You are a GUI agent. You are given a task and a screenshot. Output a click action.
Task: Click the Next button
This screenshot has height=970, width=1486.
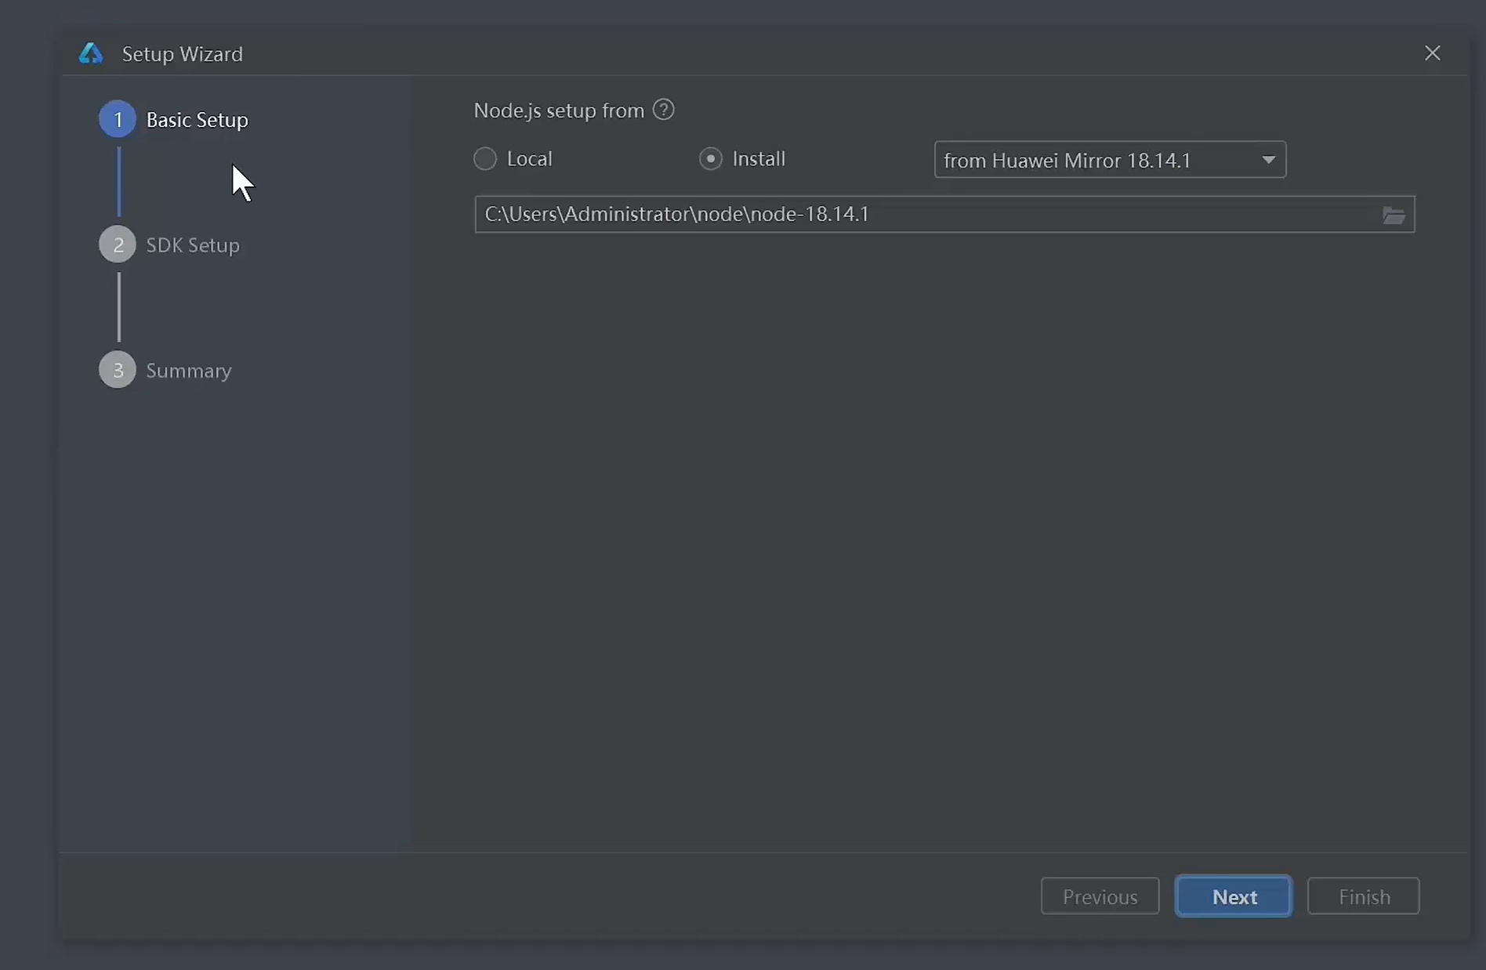coord(1234,896)
